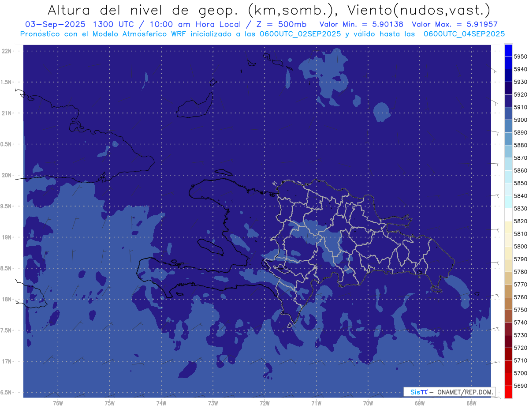Click the ONAMET/REP.DOM. logo box

click(449, 392)
